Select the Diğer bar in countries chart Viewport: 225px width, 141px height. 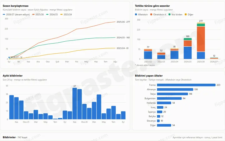click(x=164, y=125)
